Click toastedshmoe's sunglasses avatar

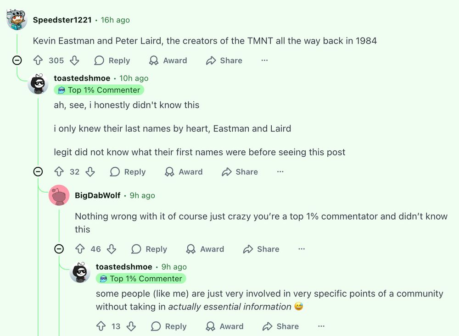pos(38,84)
